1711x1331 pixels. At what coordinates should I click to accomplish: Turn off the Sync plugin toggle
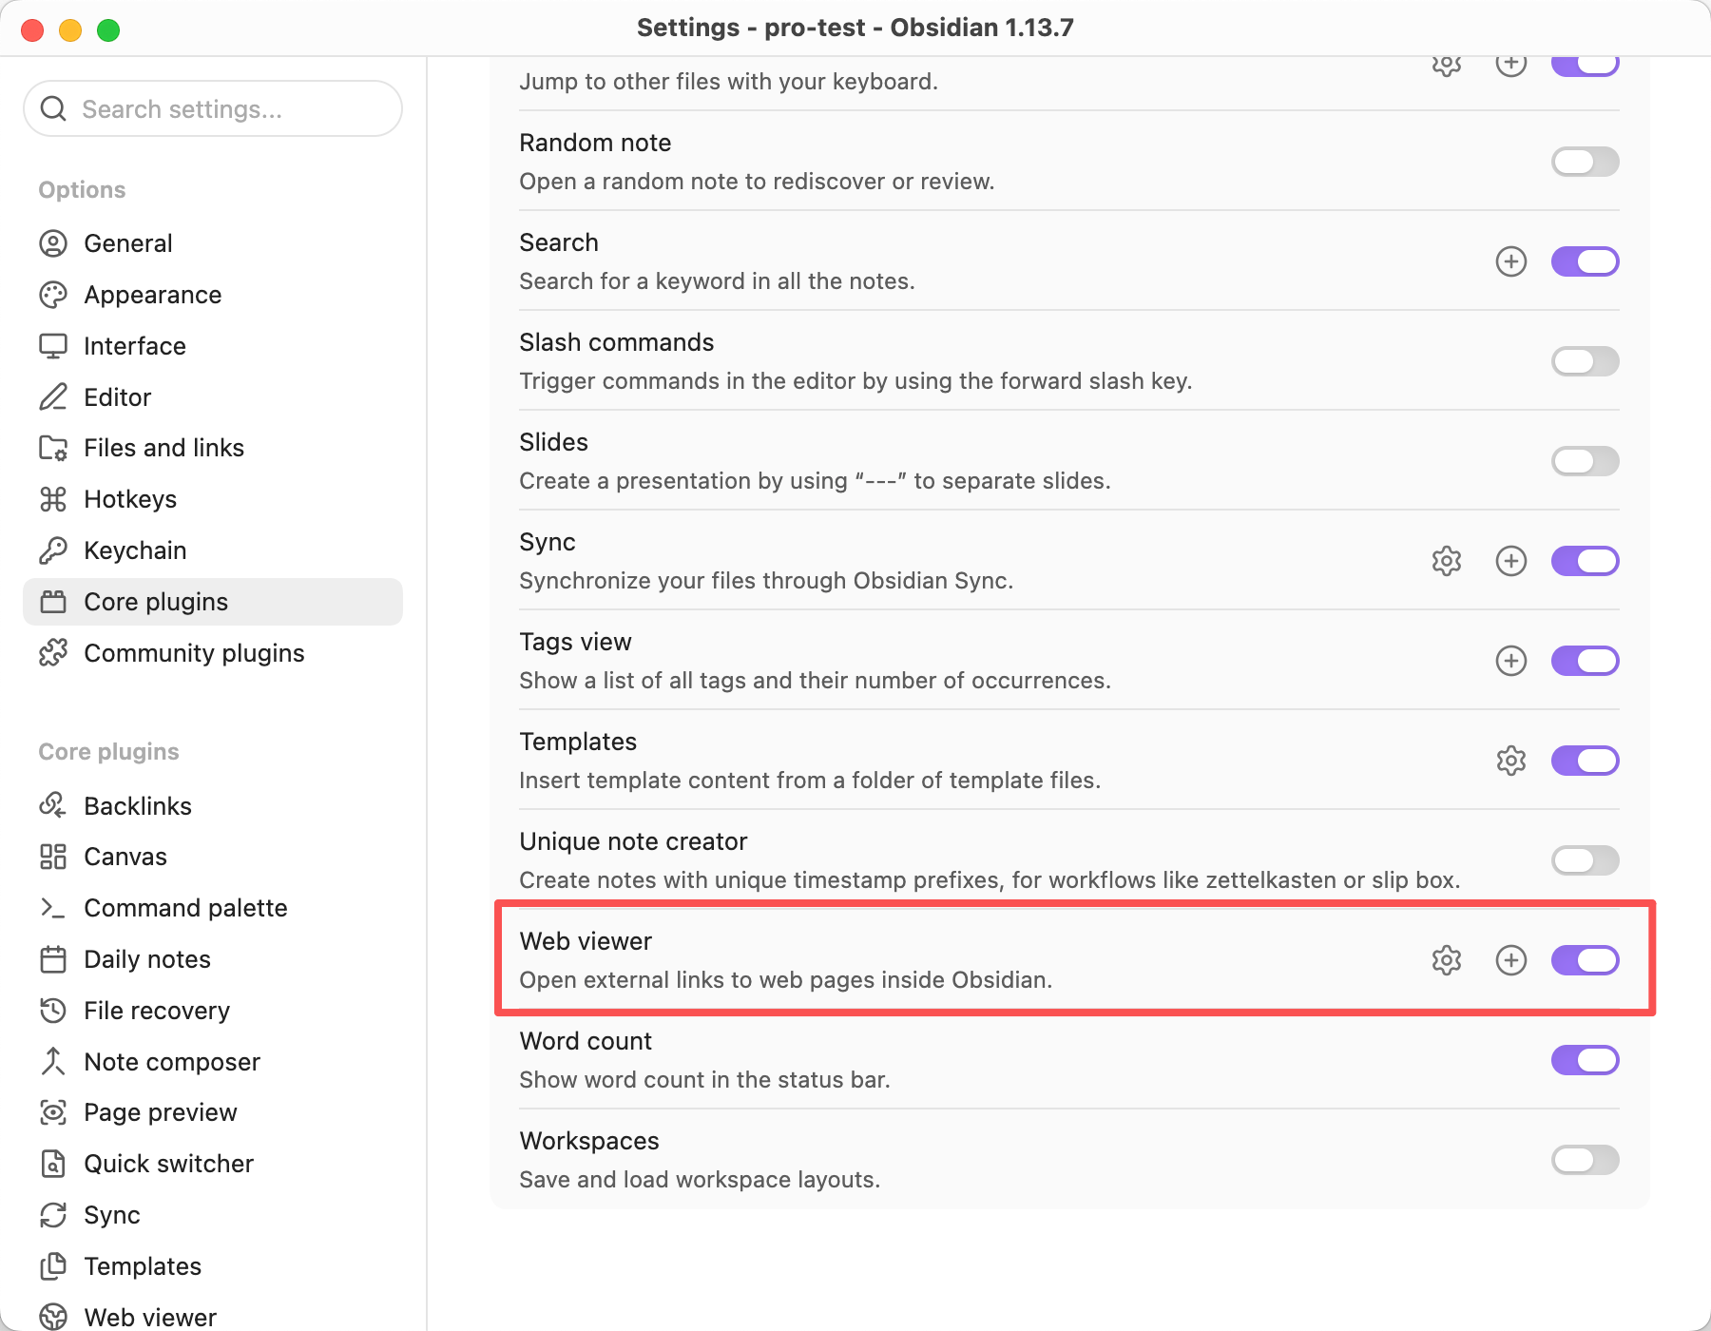click(x=1585, y=561)
